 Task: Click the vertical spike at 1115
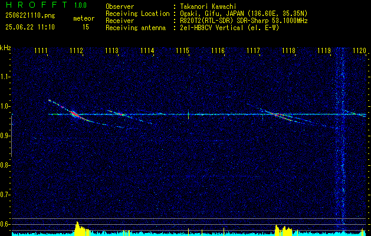[x=188, y=114]
